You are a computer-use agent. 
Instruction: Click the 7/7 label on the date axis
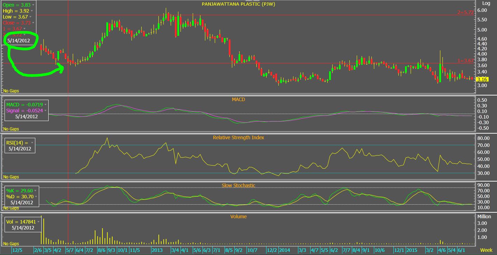[x=347, y=250]
